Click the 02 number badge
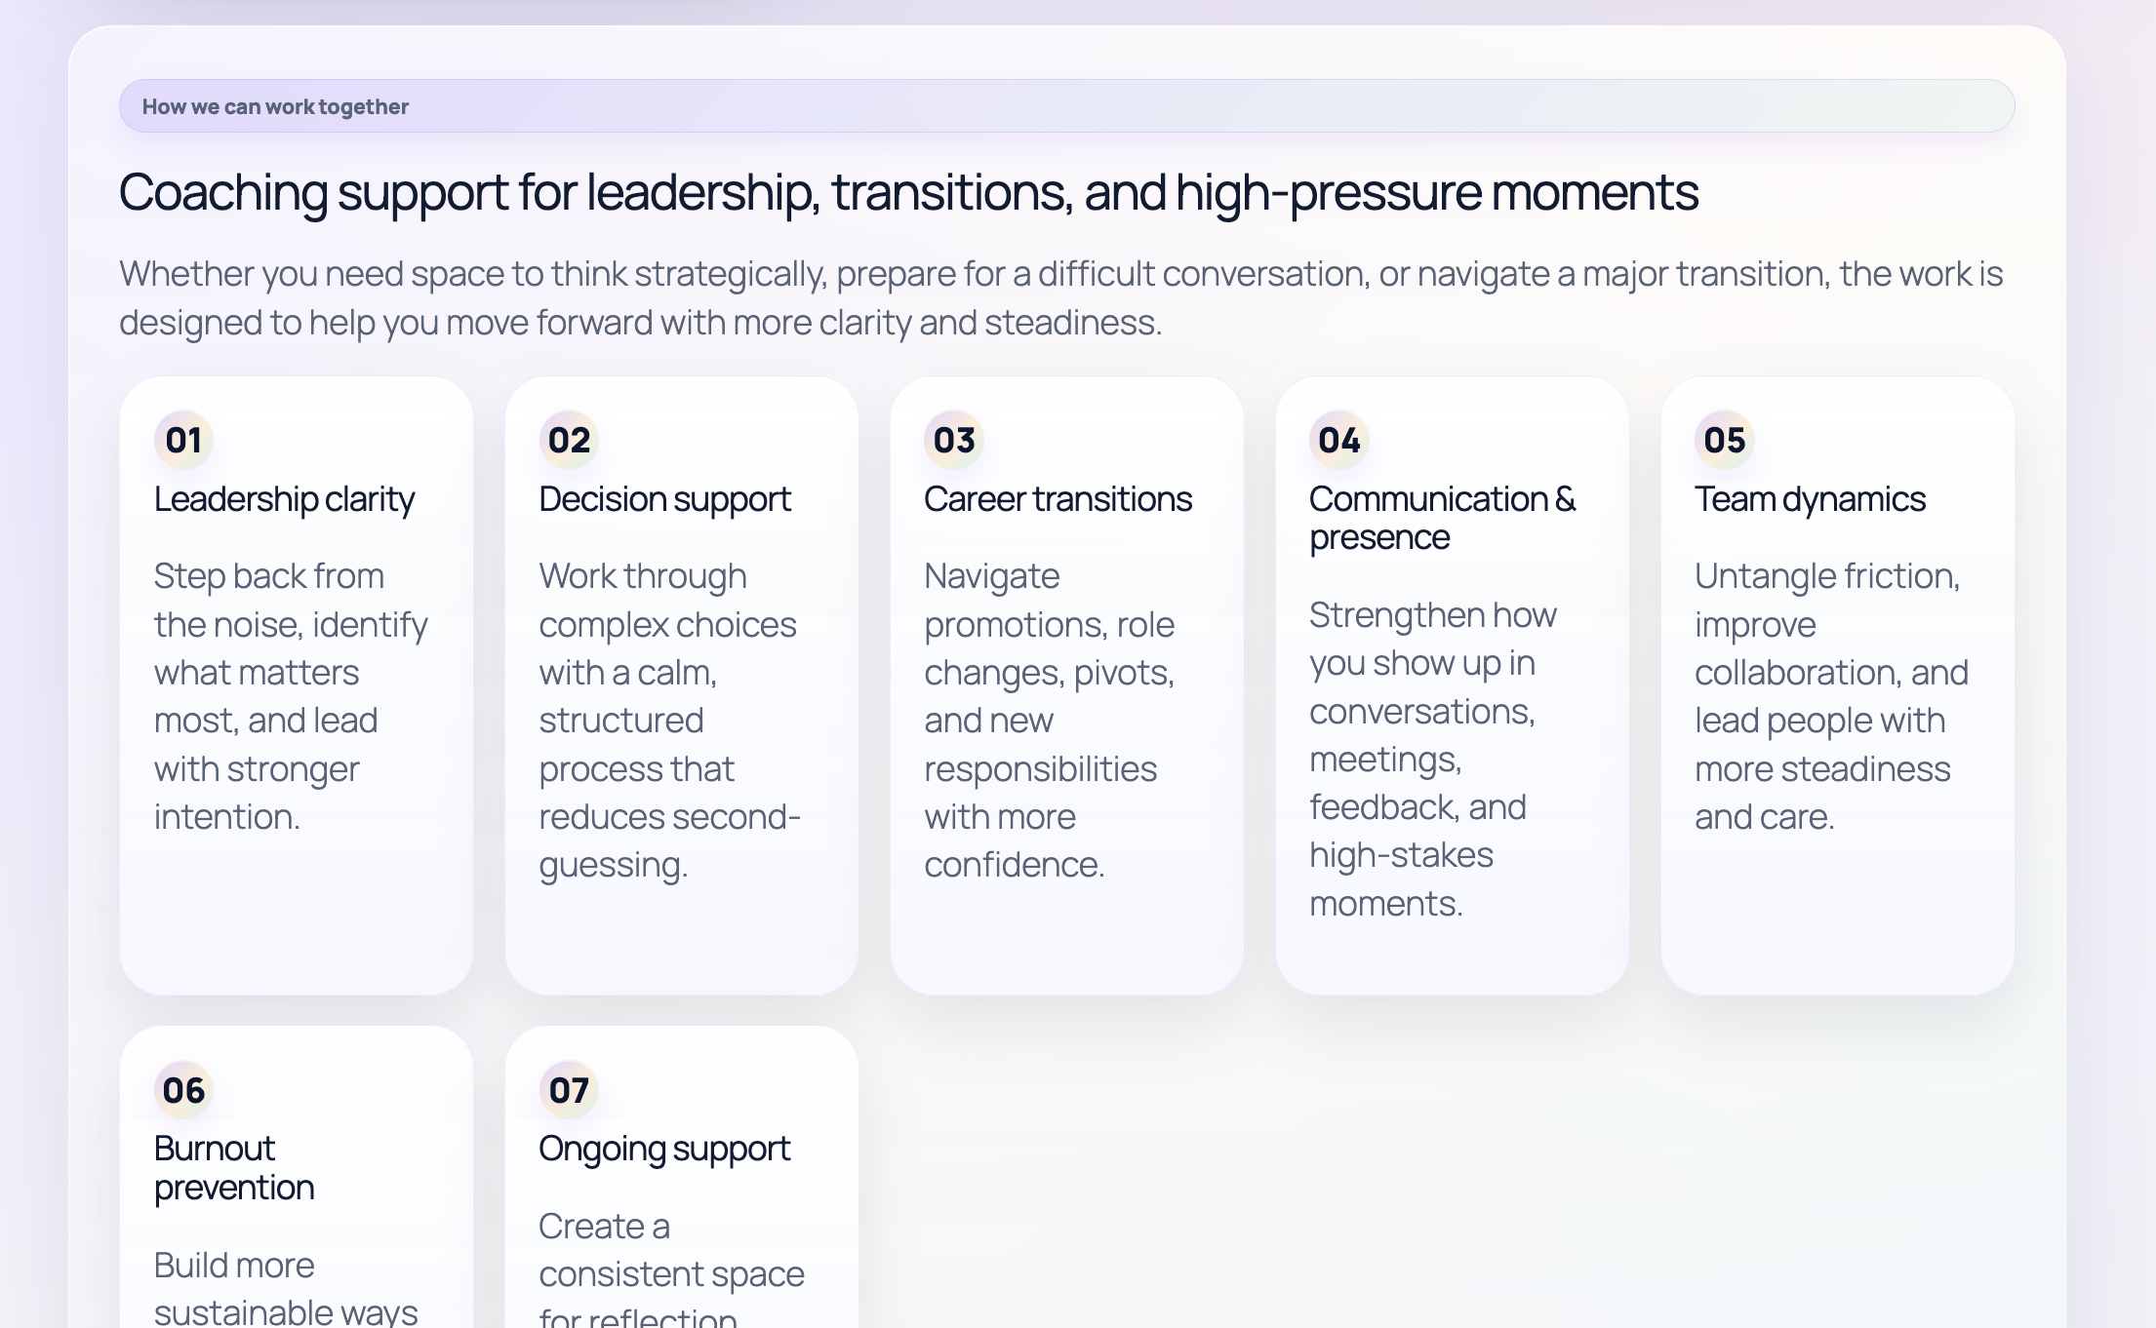Screen dimensions: 2156x1328 [x=569, y=440]
